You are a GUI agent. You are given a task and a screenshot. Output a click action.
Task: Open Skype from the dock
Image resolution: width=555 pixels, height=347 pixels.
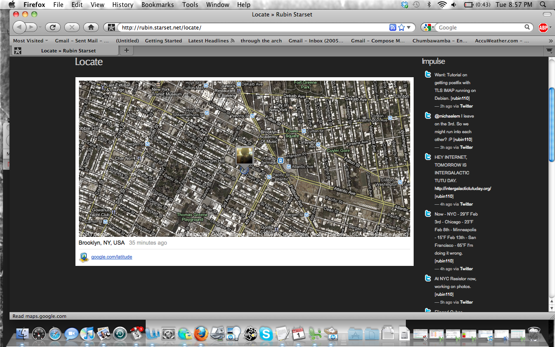tap(266, 334)
